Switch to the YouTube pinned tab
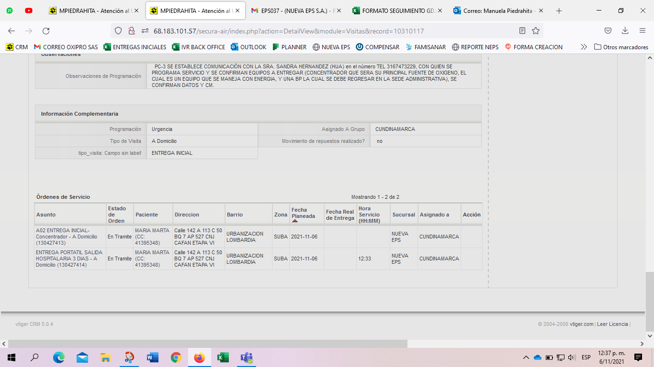This screenshot has width=654, height=367. 29,11
